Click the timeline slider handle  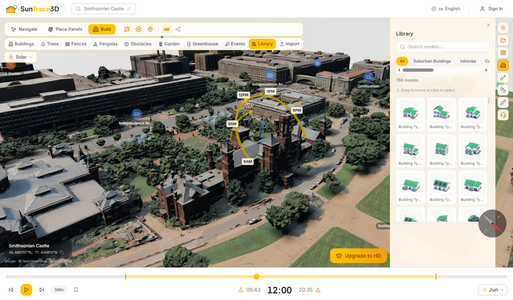tap(256, 277)
